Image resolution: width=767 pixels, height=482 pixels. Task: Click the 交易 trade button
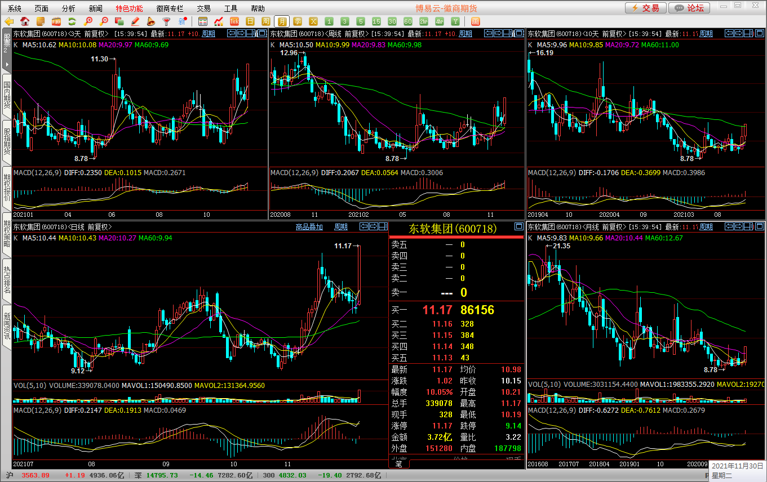(645, 8)
